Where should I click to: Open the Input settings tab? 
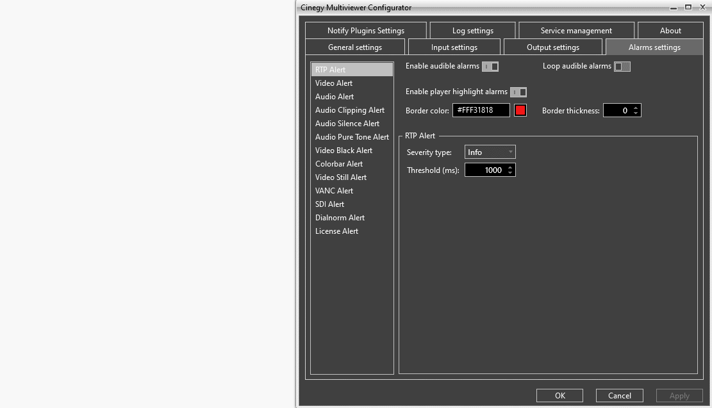point(454,47)
